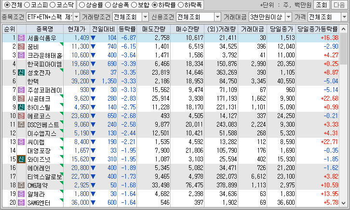Click the 증 badge beside 주성코퍼레이
This screenshot has width=350, height=210.
21,90
